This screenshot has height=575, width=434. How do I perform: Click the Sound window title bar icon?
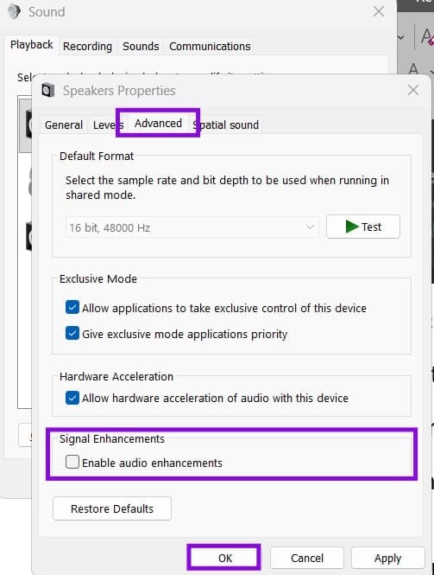15,12
